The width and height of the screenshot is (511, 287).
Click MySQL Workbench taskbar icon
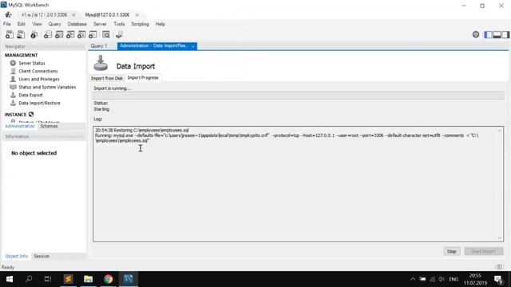click(129, 279)
